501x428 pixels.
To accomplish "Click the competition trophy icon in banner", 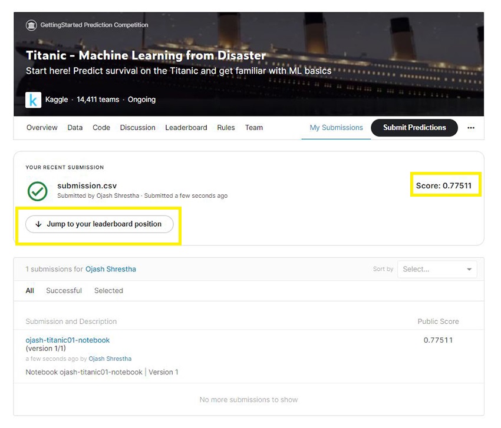I will pyautogui.click(x=31, y=25).
